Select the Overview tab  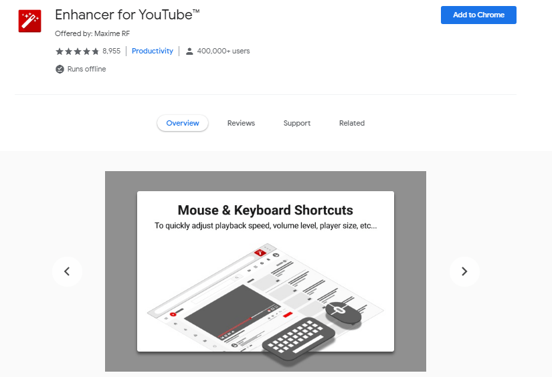click(183, 123)
